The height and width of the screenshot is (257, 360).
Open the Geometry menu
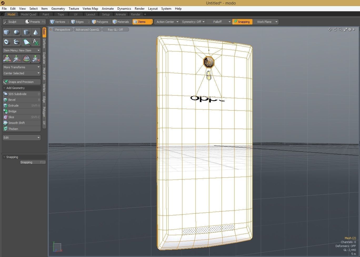coord(58,8)
